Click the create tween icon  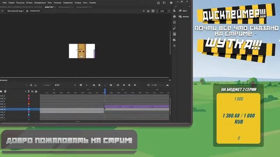click(x=105, y=85)
